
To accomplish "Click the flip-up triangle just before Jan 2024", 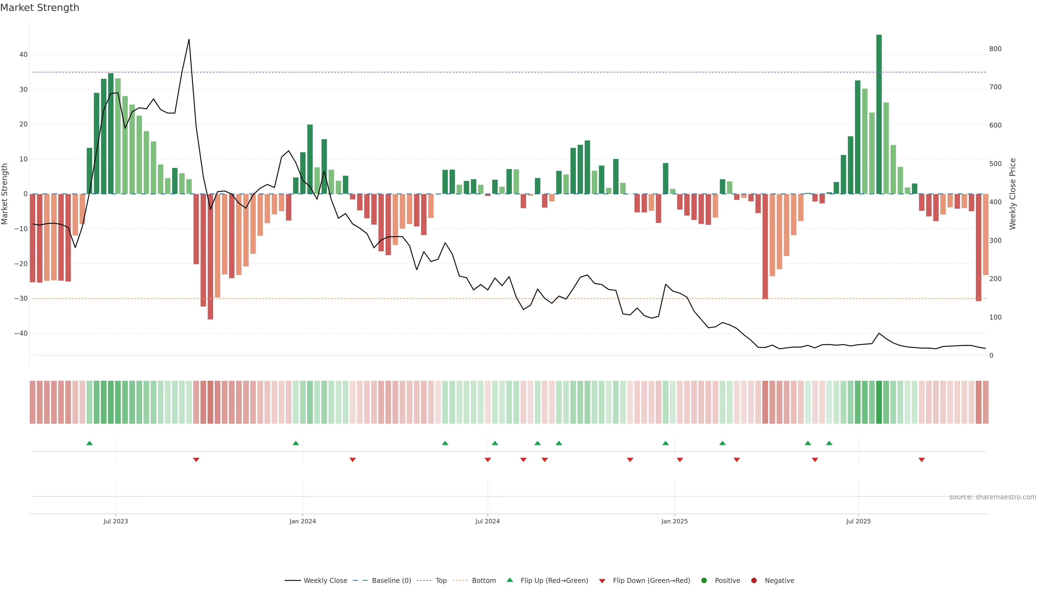I will 296,443.
